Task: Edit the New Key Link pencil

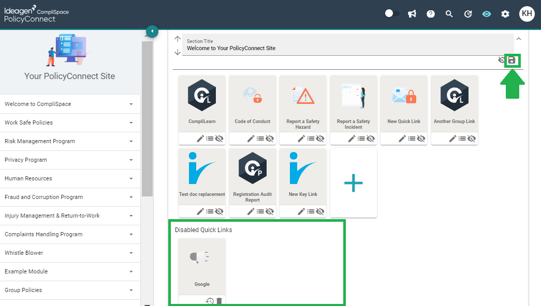Action: coord(301,211)
